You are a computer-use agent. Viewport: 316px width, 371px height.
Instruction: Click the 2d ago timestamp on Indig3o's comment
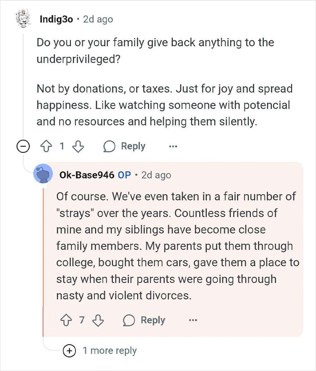tap(98, 19)
